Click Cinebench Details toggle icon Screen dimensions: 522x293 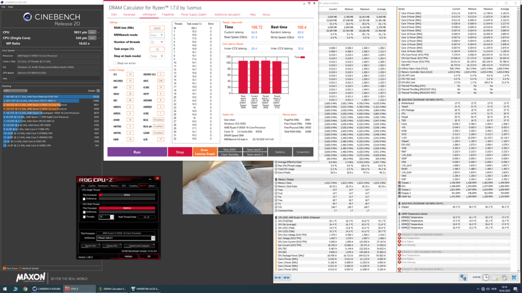[98, 91]
